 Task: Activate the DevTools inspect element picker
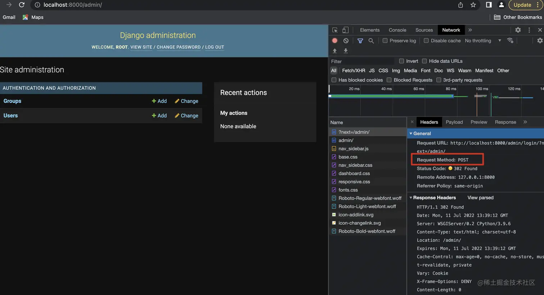tap(335, 30)
